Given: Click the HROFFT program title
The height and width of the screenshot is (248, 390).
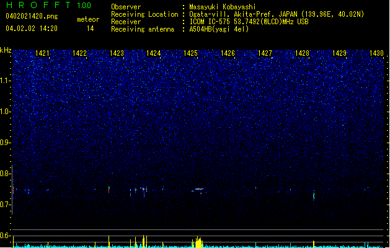Looking at the screenshot, I should click(38, 5).
